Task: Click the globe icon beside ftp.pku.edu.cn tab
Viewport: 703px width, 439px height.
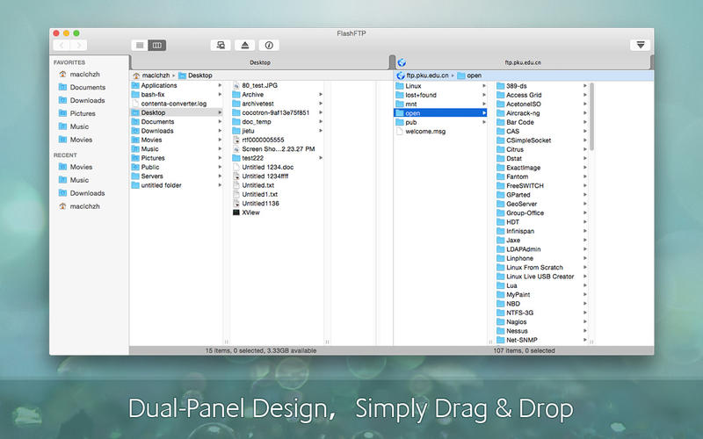Action: [x=402, y=62]
